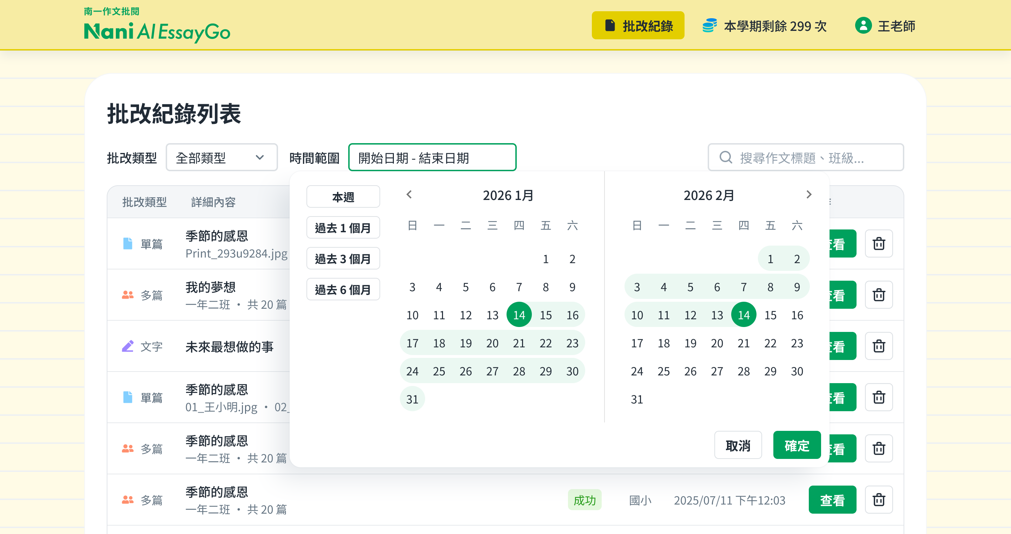1011x534 pixels.
Task: Choose the 本週 preset range
Action: pyautogui.click(x=343, y=196)
